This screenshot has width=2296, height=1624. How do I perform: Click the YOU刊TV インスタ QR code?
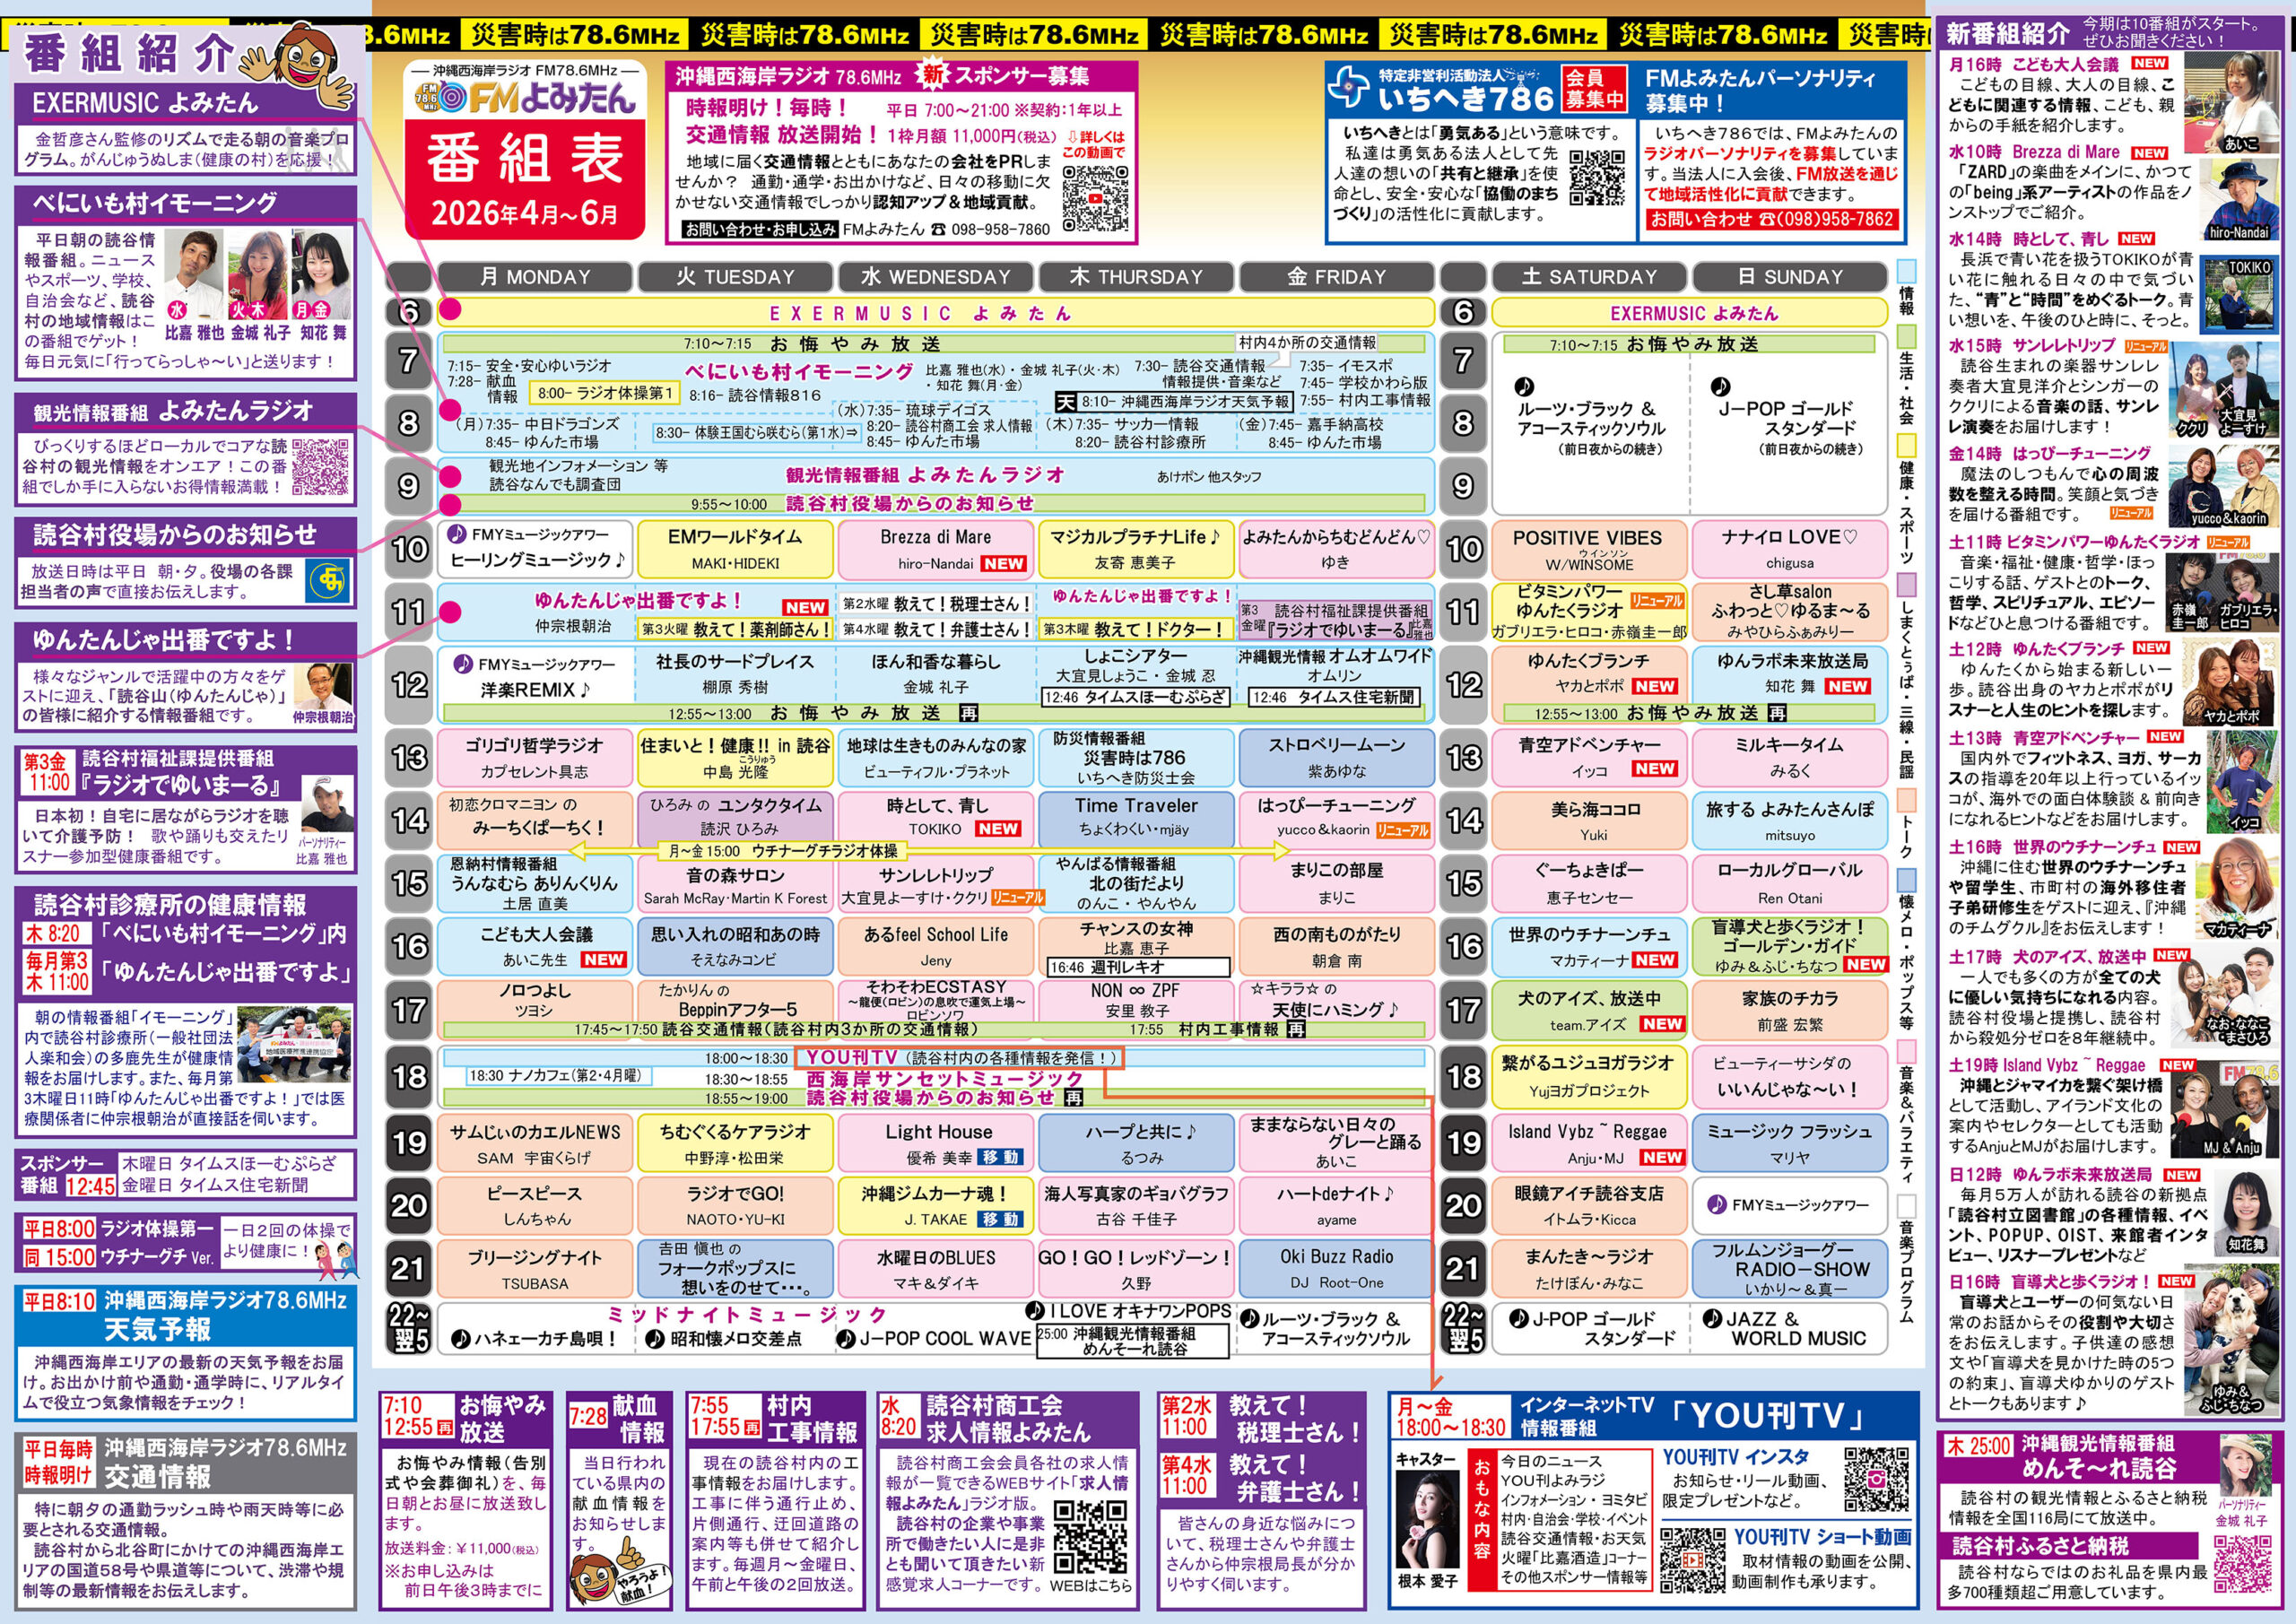pyautogui.click(x=1876, y=1478)
